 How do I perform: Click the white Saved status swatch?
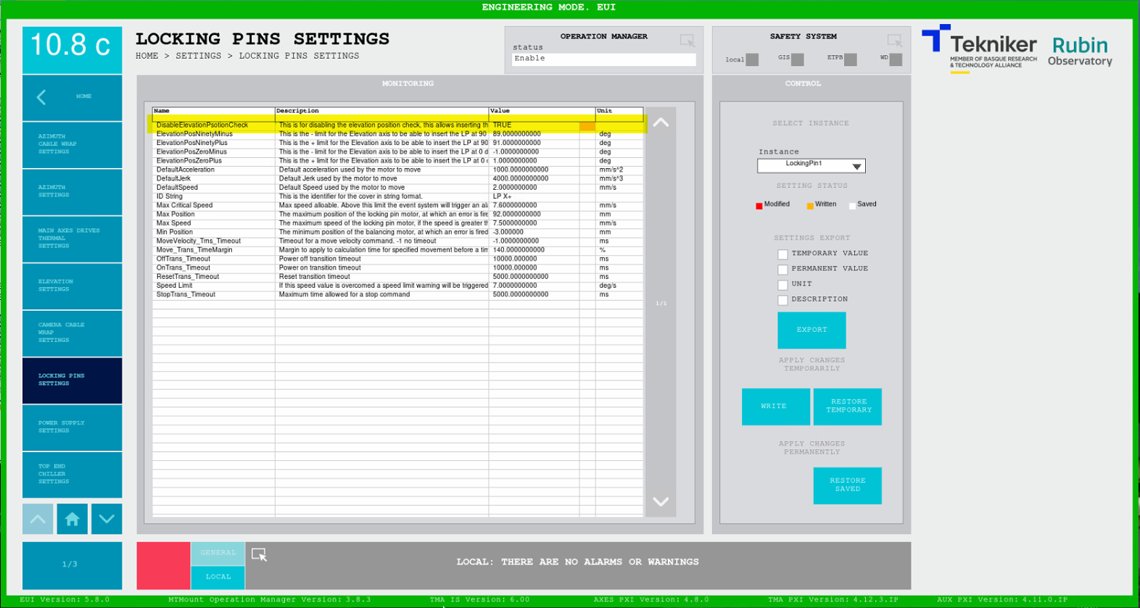coord(852,206)
